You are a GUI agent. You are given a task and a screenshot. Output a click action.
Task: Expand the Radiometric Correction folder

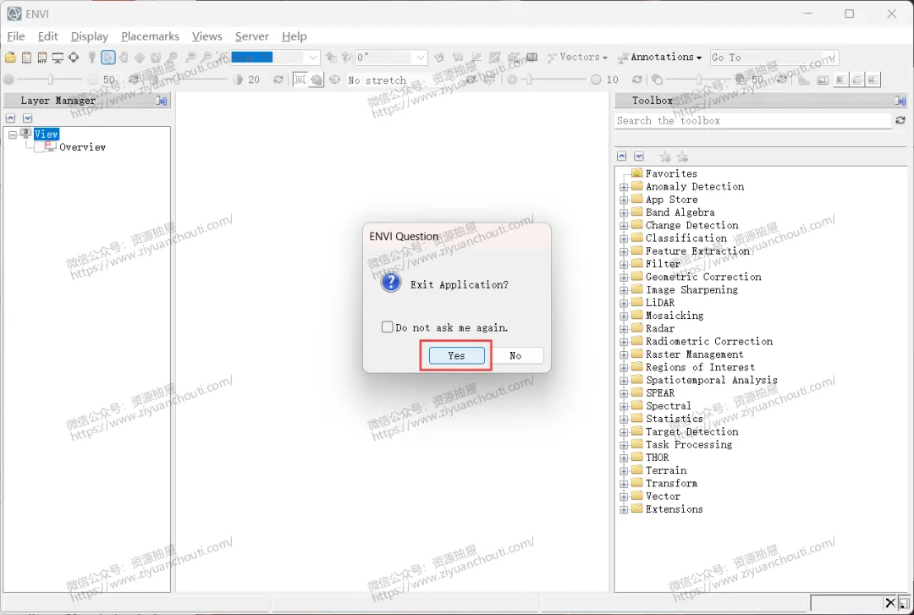624,342
